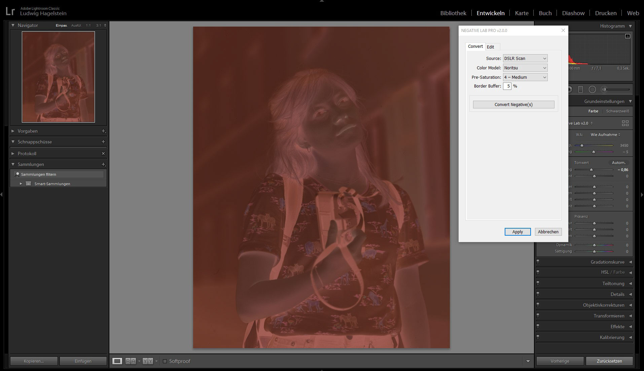Close the Negative Lab Pro dialog
The width and height of the screenshot is (644, 371).
point(563,30)
